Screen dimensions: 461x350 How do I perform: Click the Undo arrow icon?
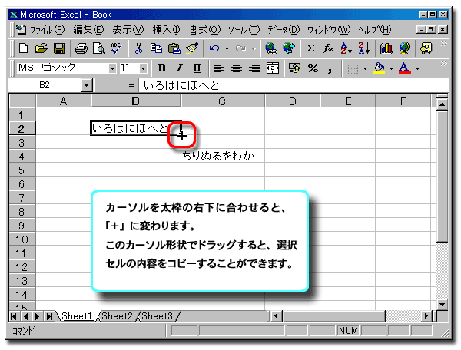pyautogui.click(x=214, y=48)
